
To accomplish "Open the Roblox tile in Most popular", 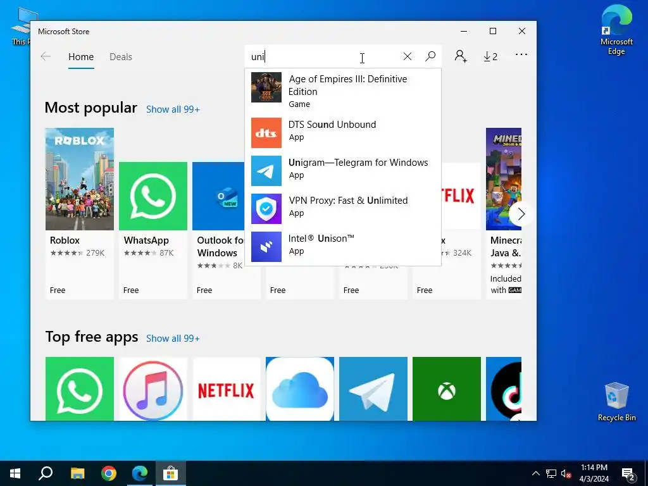I will point(79,213).
